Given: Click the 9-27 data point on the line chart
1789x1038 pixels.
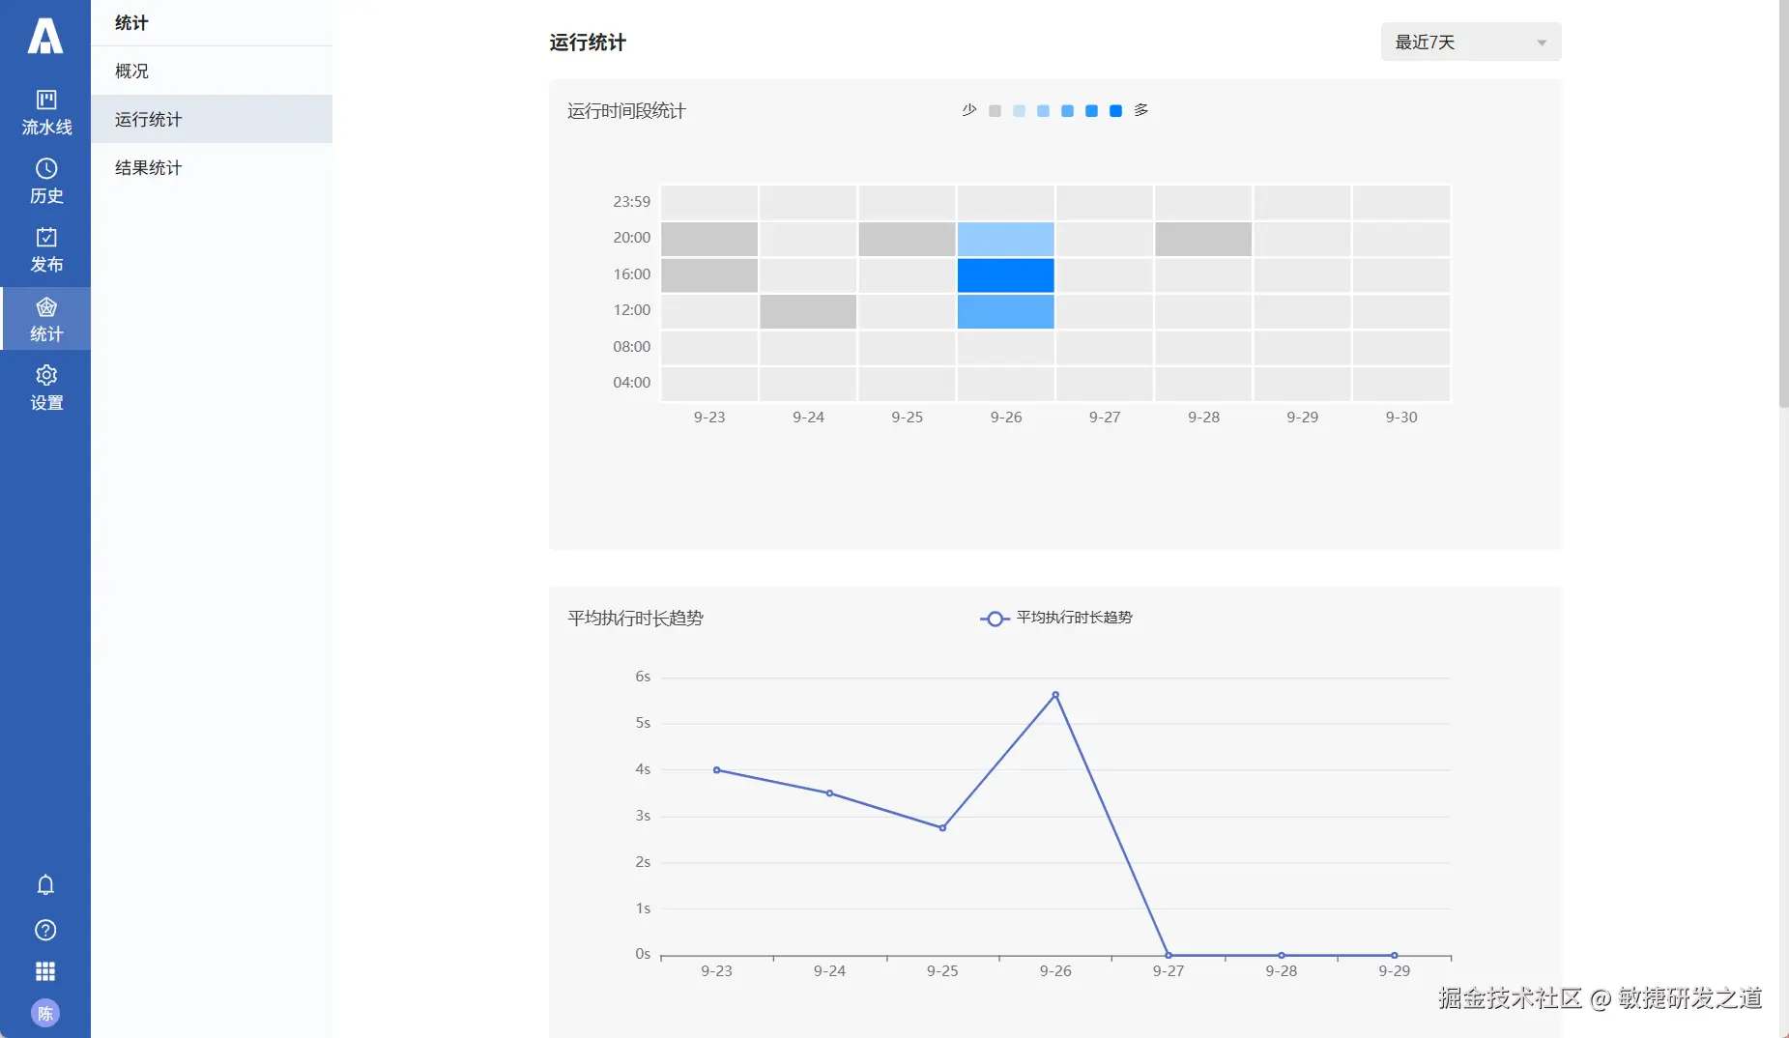Looking at the screenshot, I should pyautogui.click(x=1169, y=955).
